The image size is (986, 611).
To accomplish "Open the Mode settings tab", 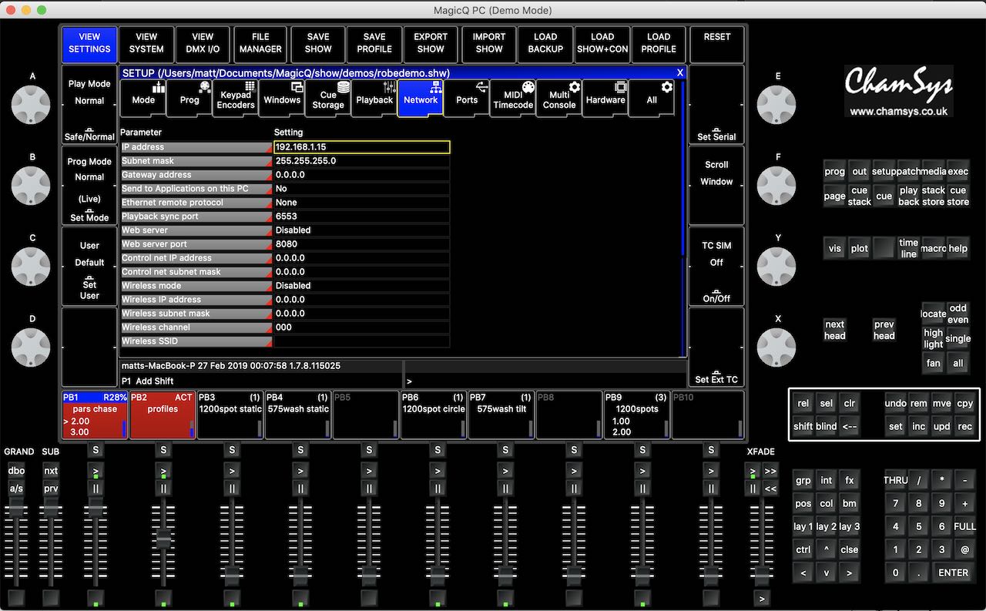I will coord(143,99).
